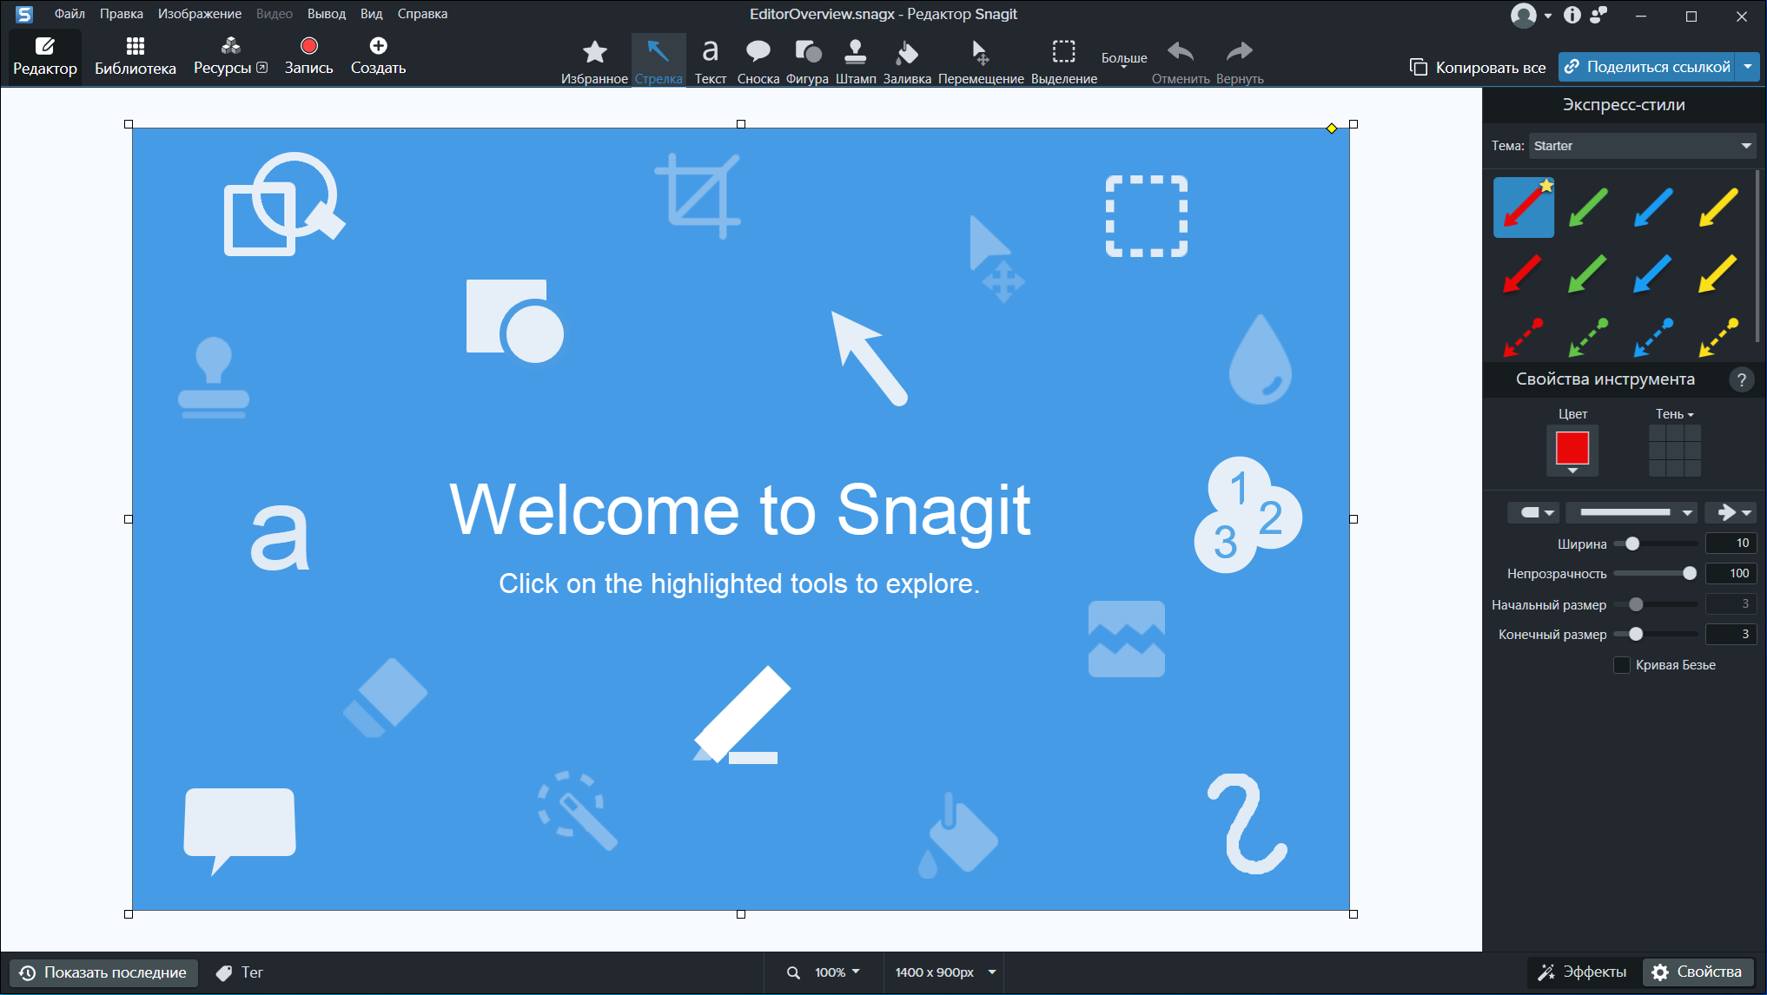This screenshot has height=995, width=1767.
Task: Open the Вывод menu
Action: click(327, 14)
